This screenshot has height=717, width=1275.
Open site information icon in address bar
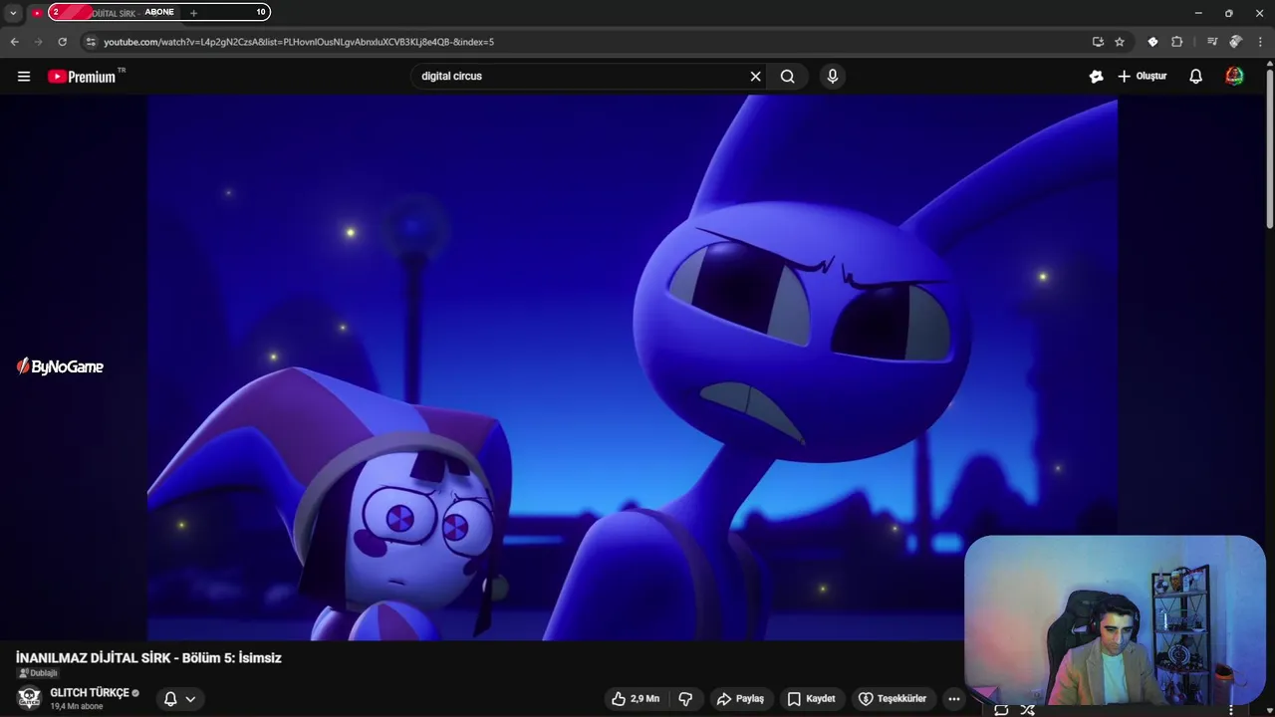pyautogui.click(x=91, y=42)
